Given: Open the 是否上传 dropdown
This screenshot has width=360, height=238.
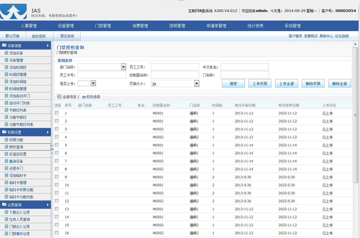Looking at the screenshot, I should (x=93, y=83).
